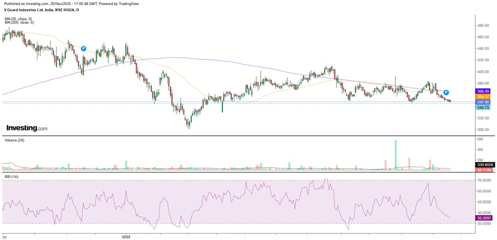
Task: Click the 480.00 price axis label
Action: [483, 26]
